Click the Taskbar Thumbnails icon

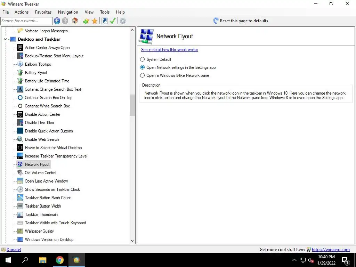pyautogui.click(x=20, y=215)
